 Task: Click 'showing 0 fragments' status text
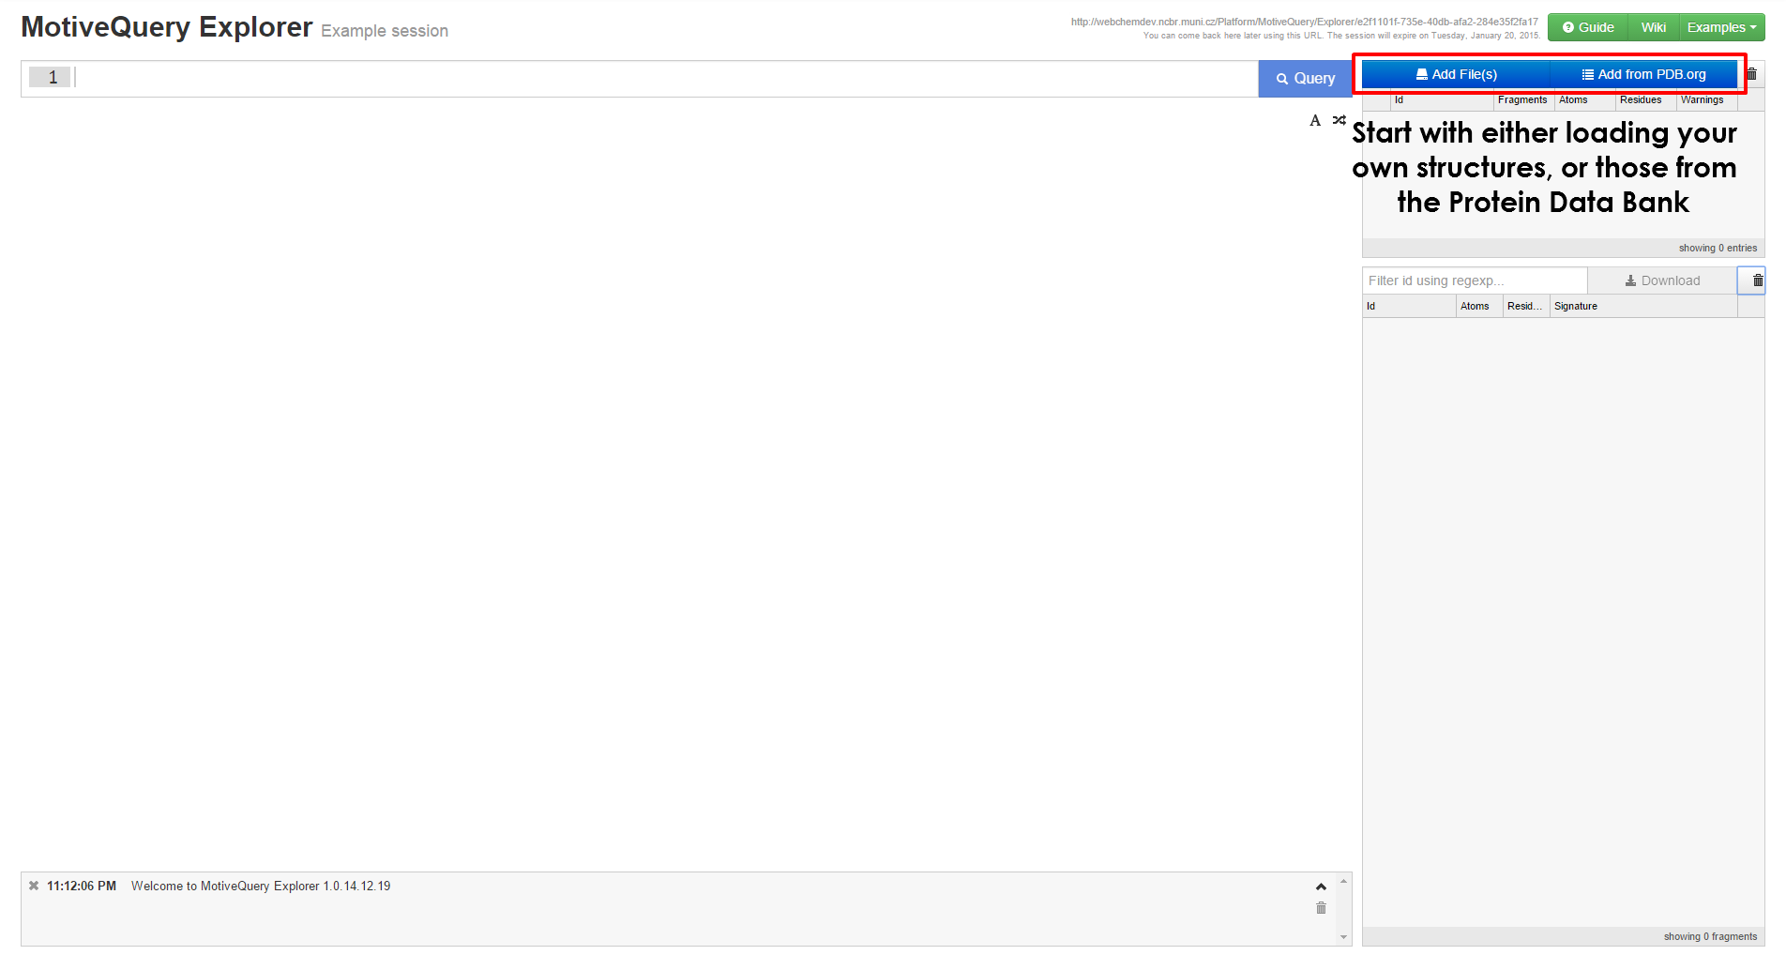pos(1710,937)
